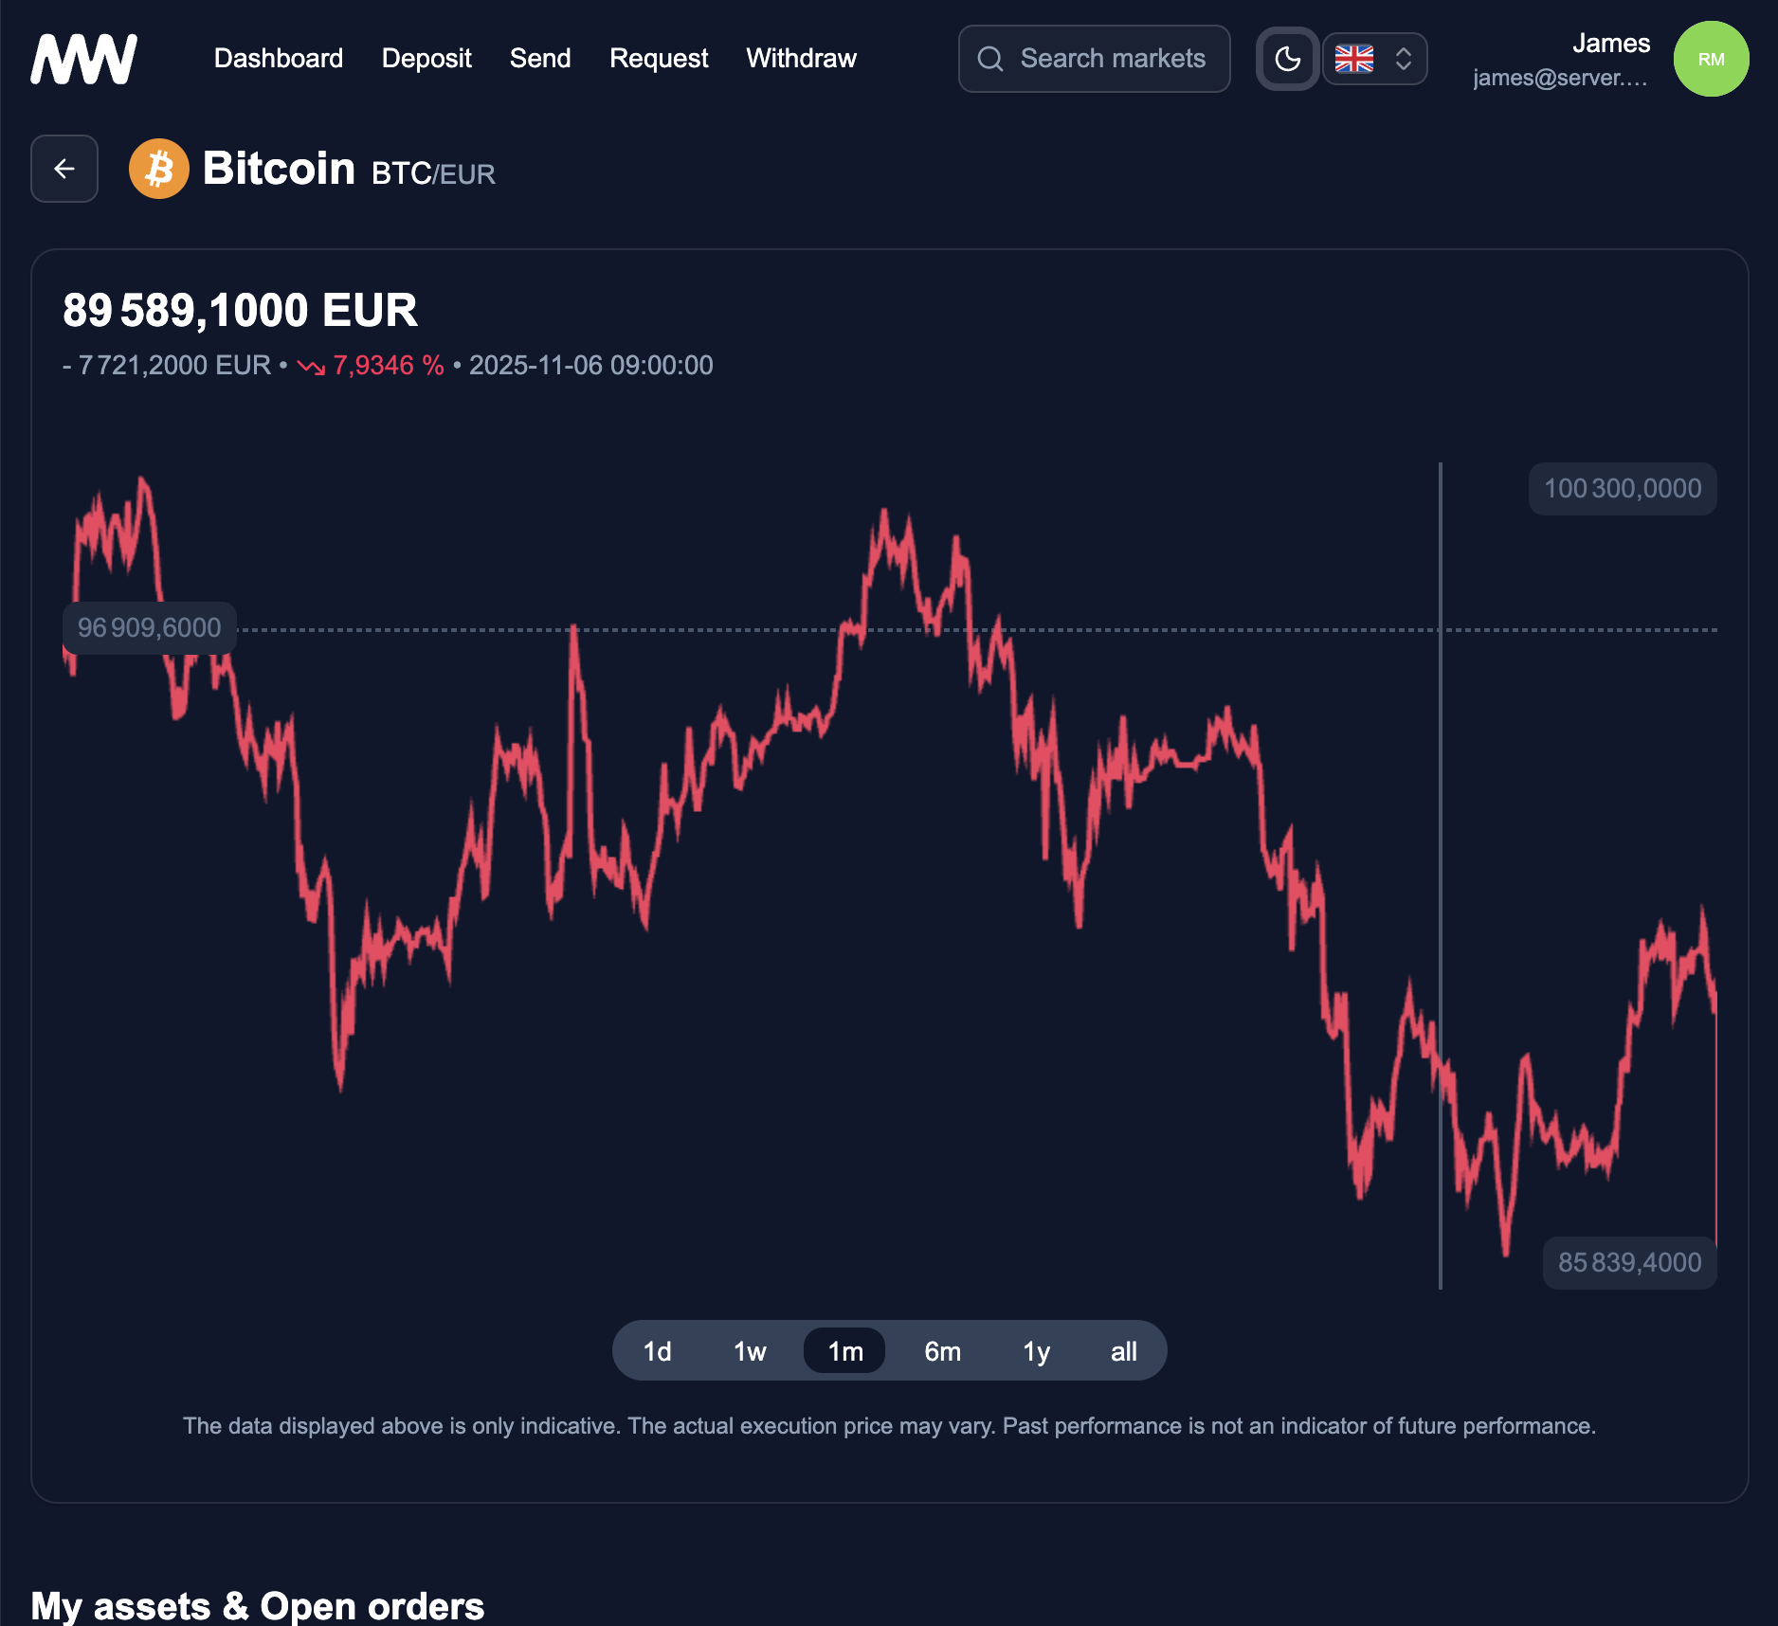Click the MW application logo

point(82,58)
